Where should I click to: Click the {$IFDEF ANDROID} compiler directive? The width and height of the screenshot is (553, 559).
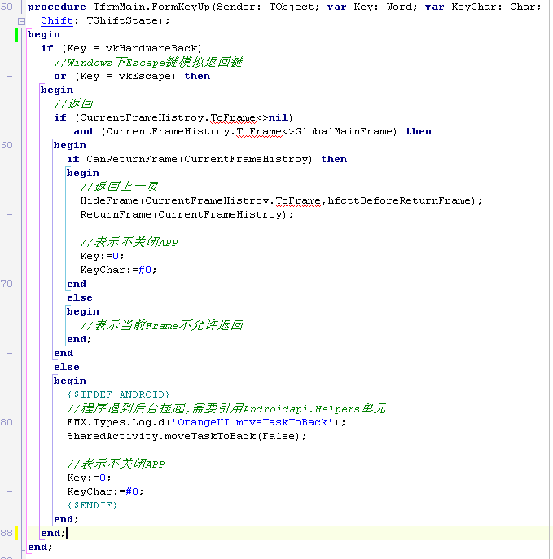tap(118, 394)
